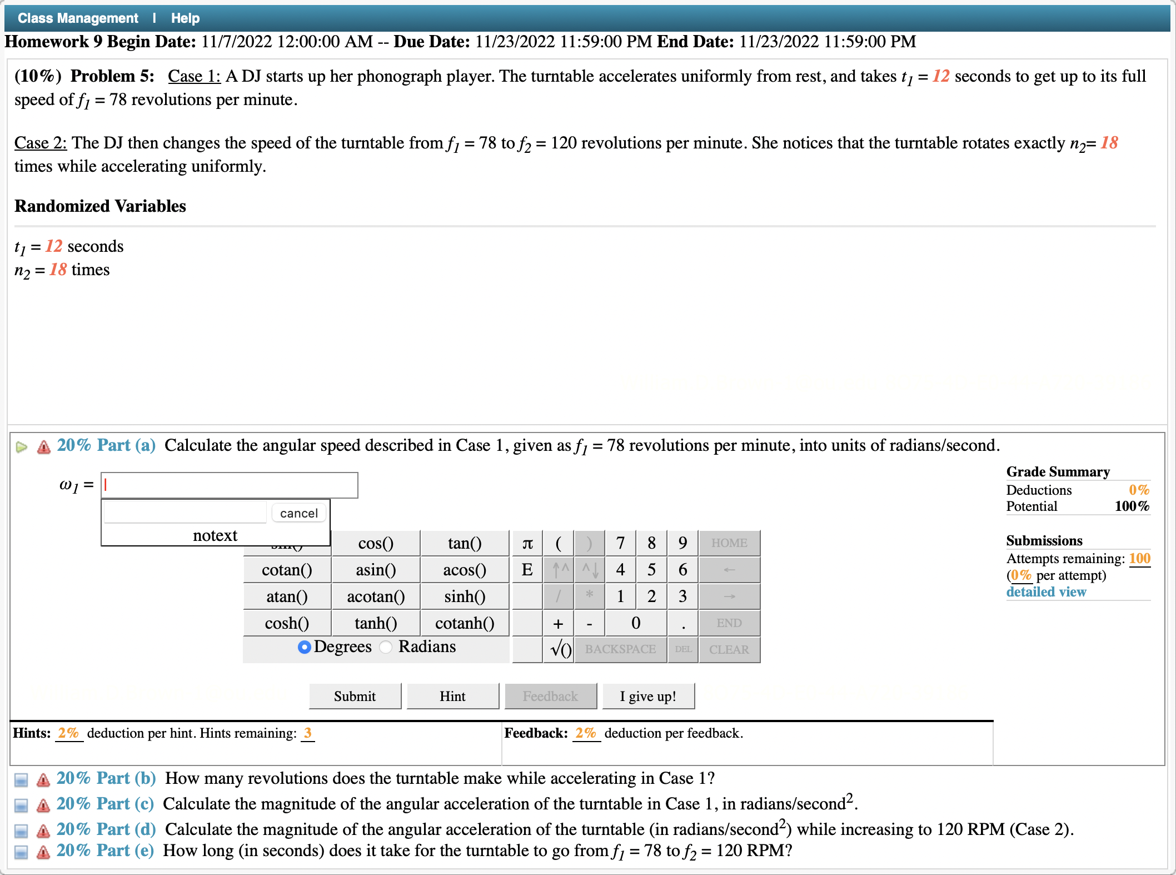This screenshot has width=1176, height=875.
Task: Expand Part (c) using its square icon
Action: click(21, 804)
